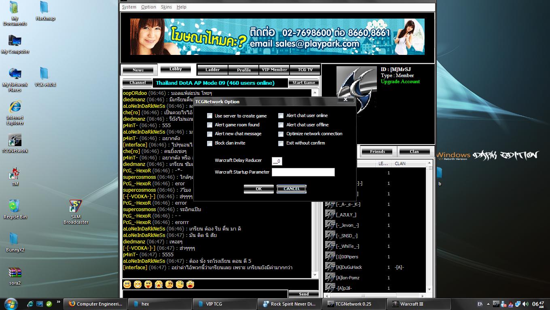
Task: Insert the sad frowning emoticon
Action: (169, 285)
